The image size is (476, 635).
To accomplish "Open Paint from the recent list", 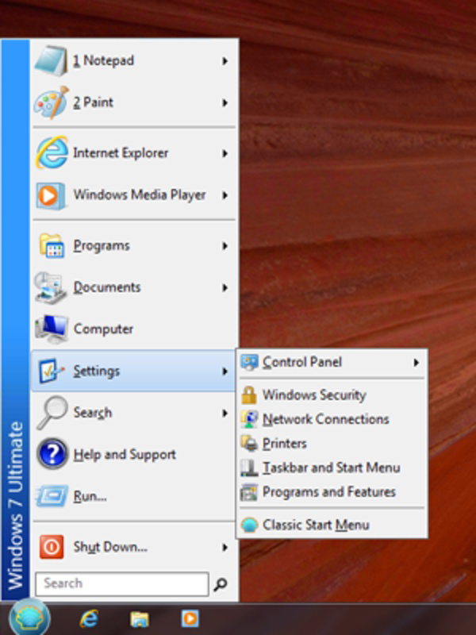I will coord(133,102).
